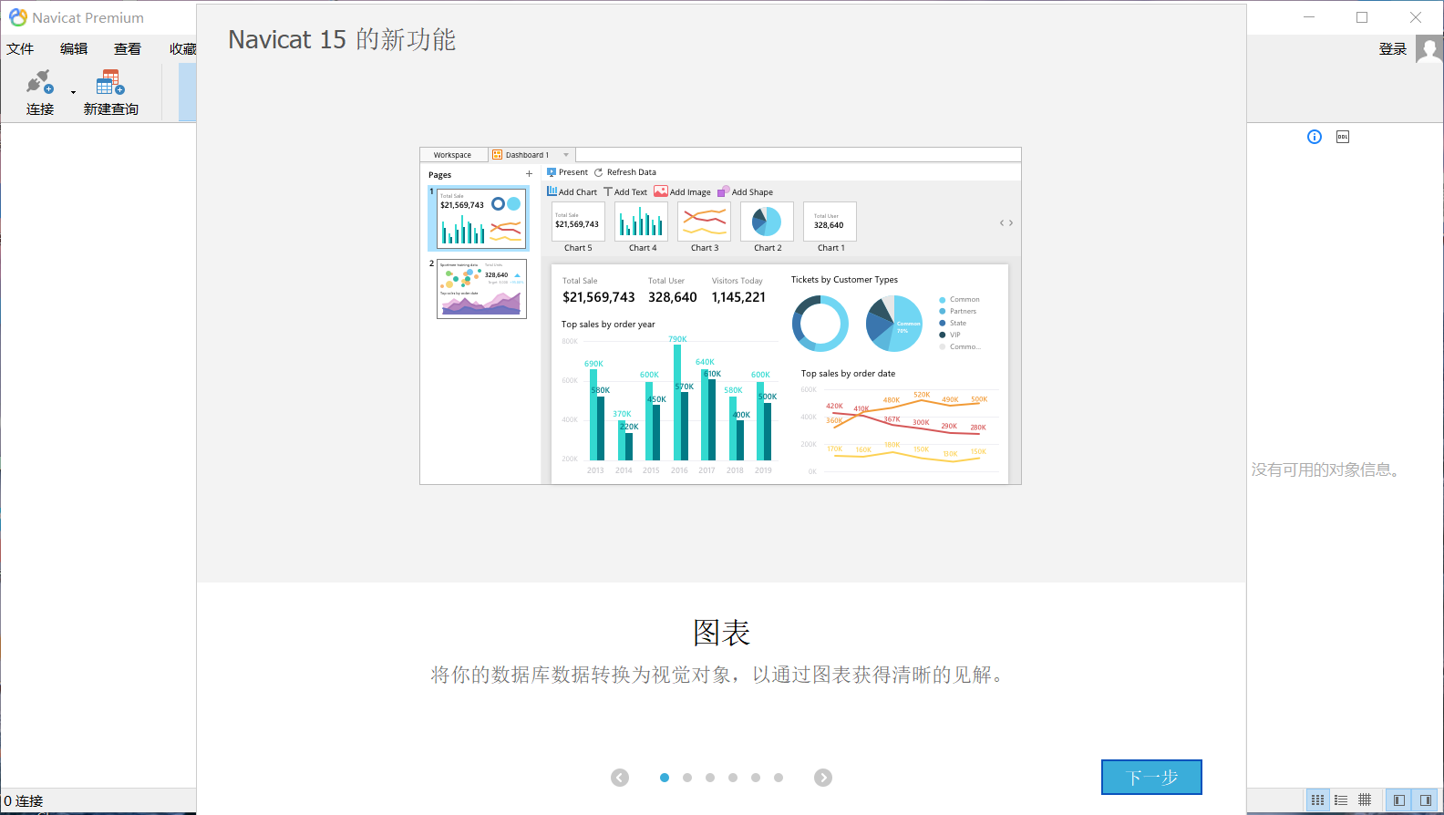Click the user avatar icon

coord(1429,49)
